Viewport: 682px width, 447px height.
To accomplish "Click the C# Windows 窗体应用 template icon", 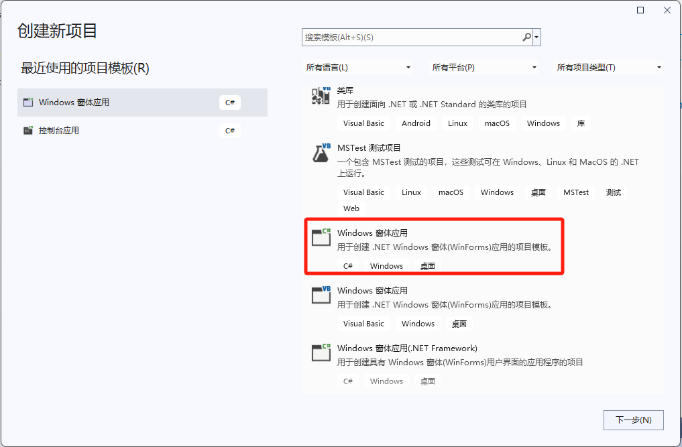I will 321,237.
